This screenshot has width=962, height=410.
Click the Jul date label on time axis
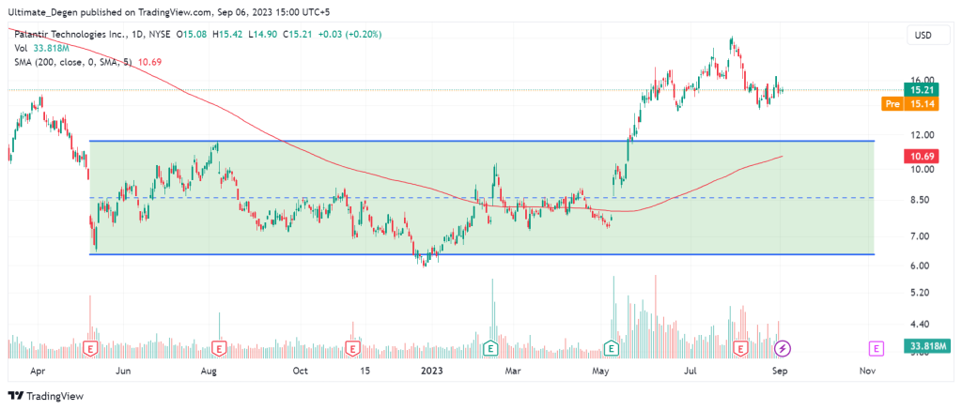coord(692,371)
